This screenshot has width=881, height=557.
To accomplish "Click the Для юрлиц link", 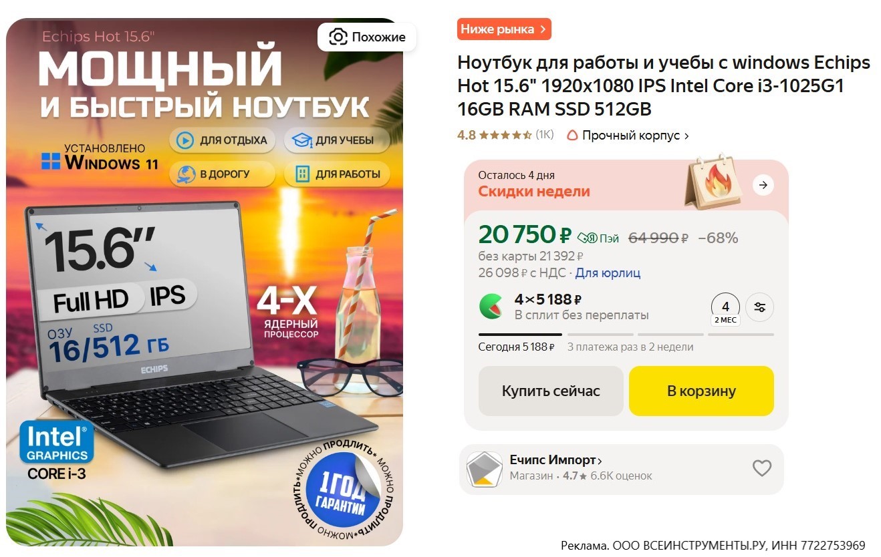I will pyautogui.click(x=608, y=272).
